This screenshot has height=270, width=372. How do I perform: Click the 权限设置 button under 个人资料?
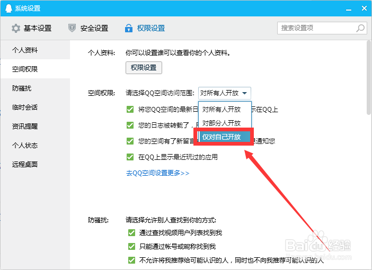(x=144, y=68)
